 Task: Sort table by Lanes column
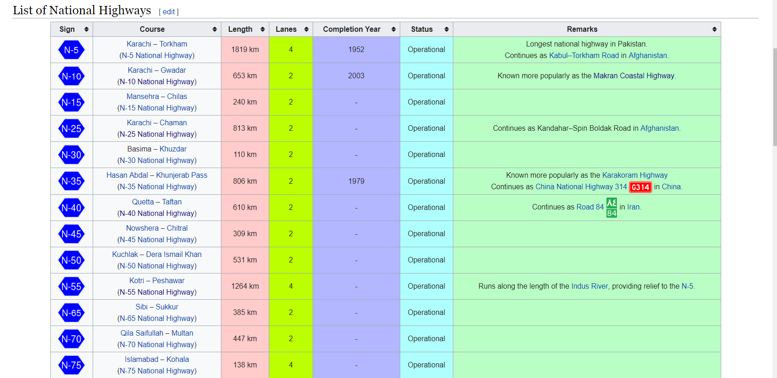coord(306,29)
